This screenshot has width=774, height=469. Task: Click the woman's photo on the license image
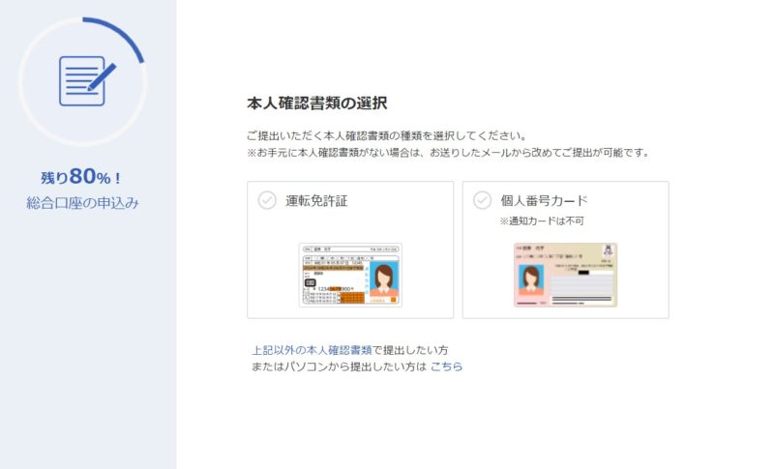point(383,279)
